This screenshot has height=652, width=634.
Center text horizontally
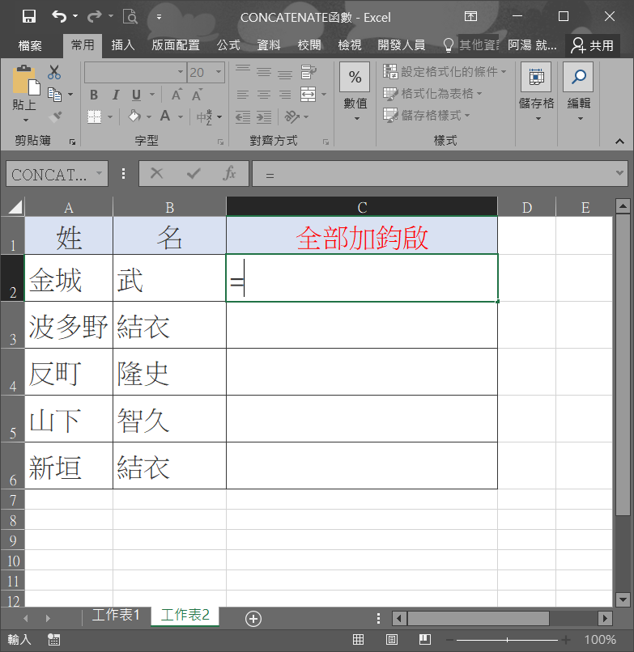tap(263, 95)
